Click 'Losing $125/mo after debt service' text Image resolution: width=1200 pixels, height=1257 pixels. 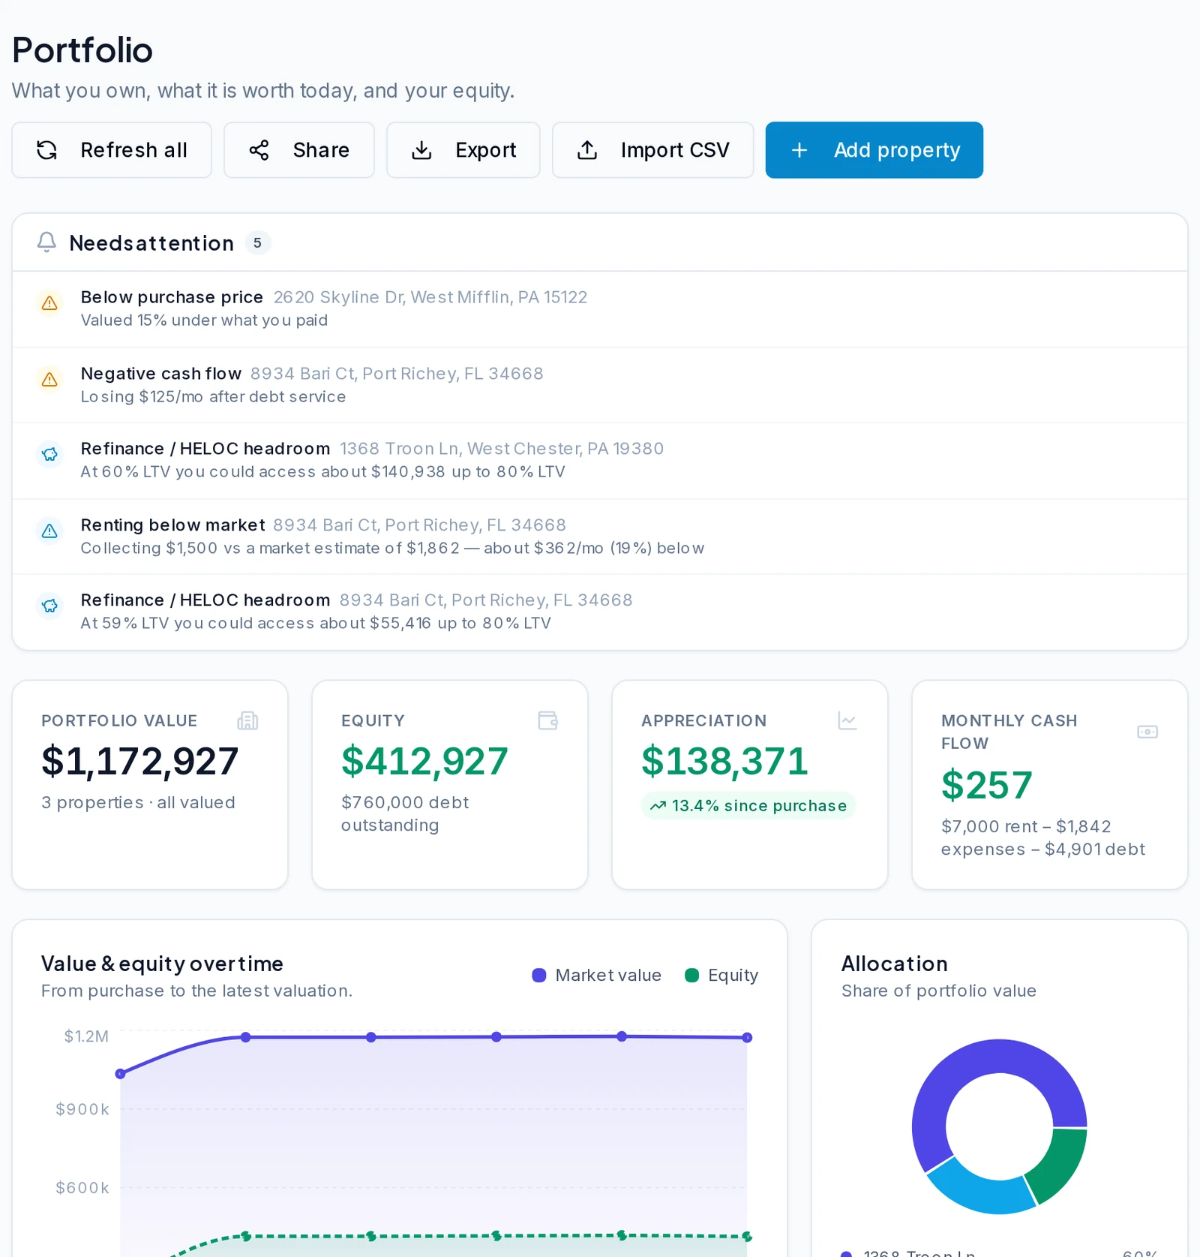(x=213, y=397)
